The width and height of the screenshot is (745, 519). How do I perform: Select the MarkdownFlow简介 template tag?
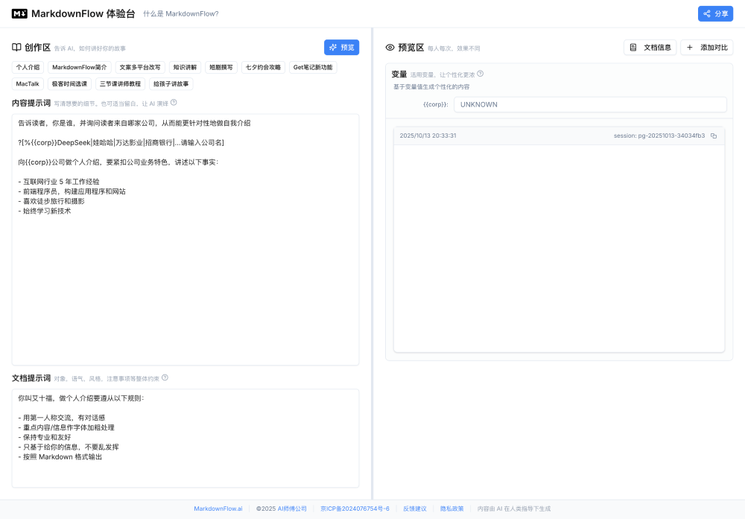pos(79,67)
